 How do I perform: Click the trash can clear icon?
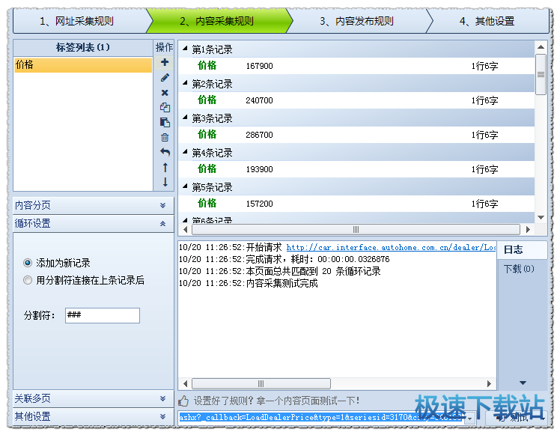point(165,138)
